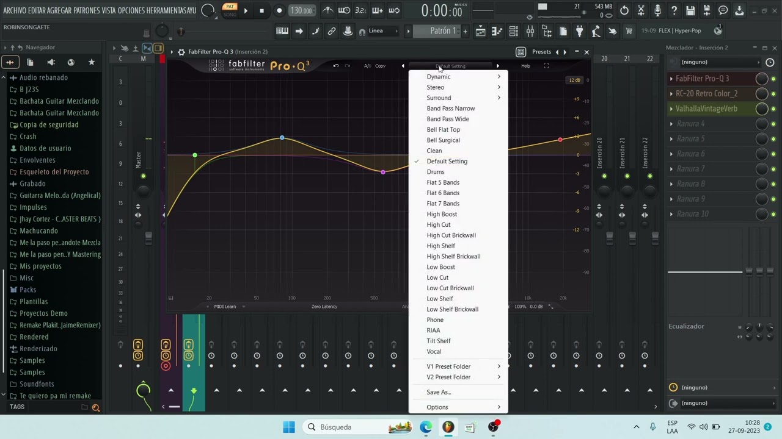Toggle ValhallaVintageVerb slot enable LED
This screenshot has height=439, width=782.
(773, 109)
